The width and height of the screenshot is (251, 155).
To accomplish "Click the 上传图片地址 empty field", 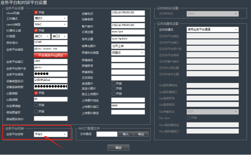I will (128, 100).
